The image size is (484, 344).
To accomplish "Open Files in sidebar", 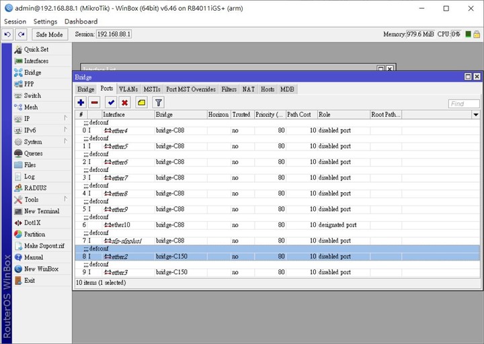I will tap(42, 165).
